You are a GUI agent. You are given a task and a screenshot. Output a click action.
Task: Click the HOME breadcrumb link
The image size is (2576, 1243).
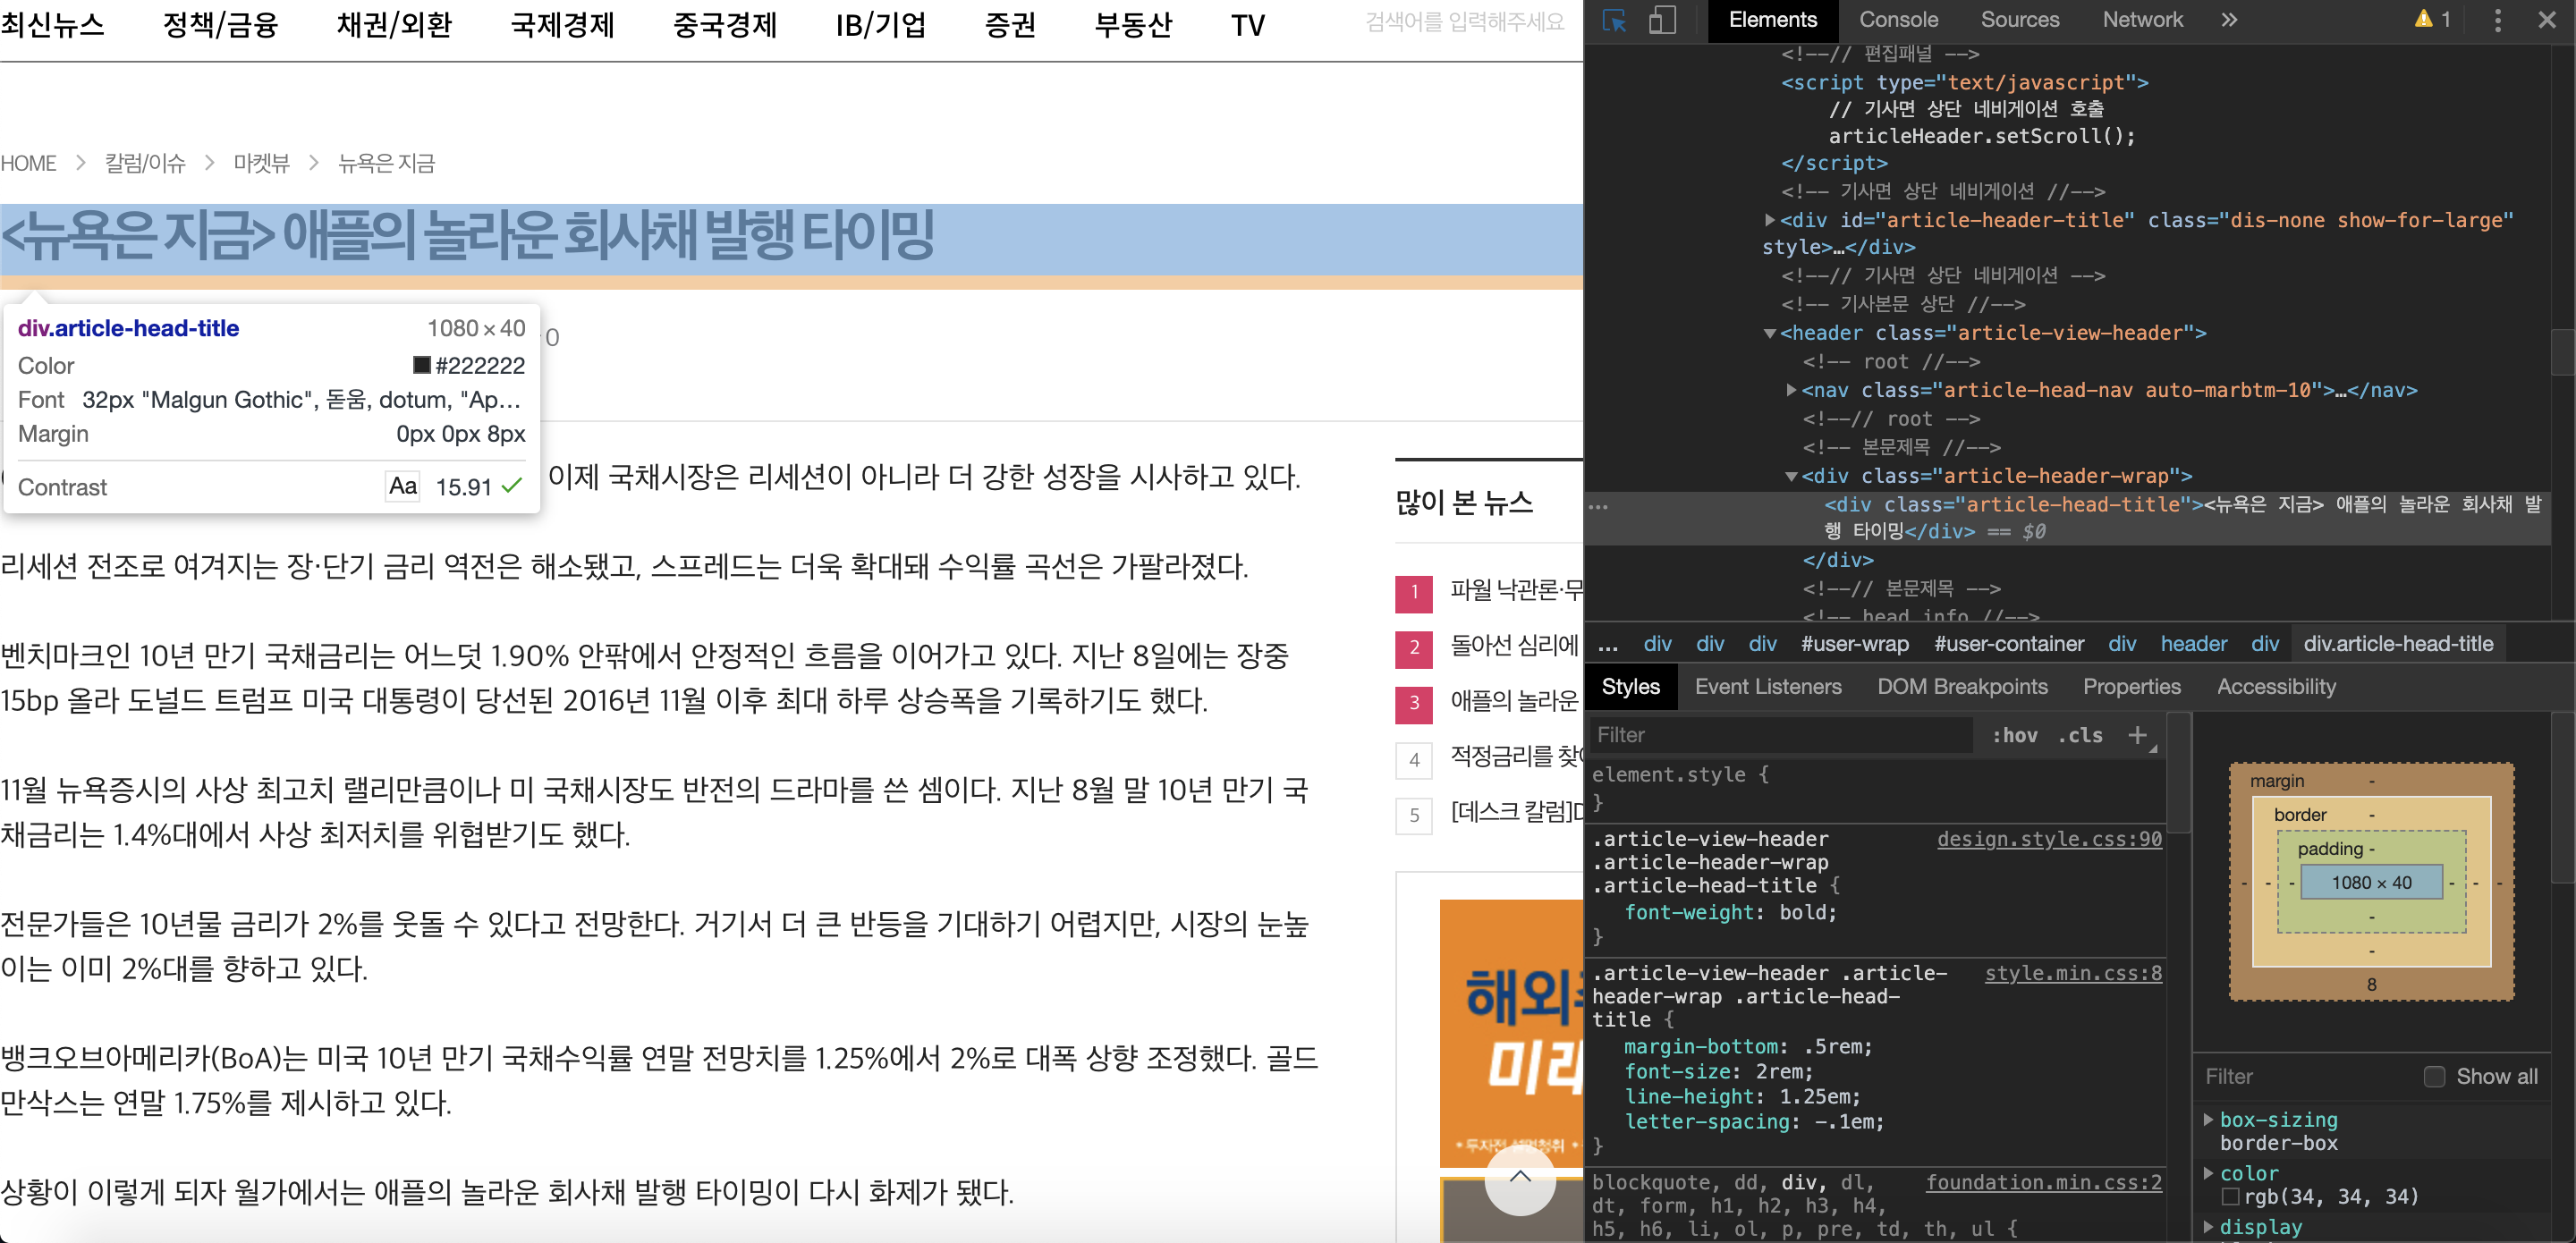point(28,163)
